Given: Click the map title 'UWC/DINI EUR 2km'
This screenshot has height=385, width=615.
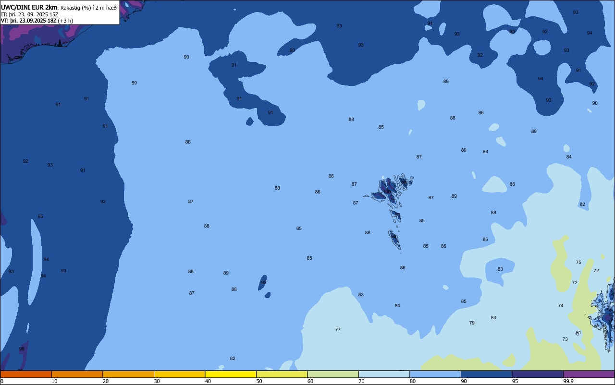Looking at the screenshot, I should coord(29,7).
